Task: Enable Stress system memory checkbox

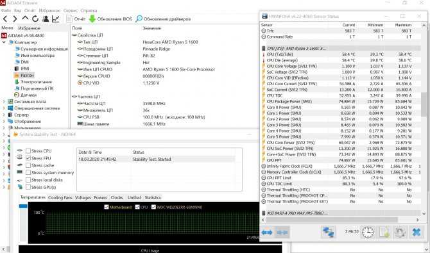Action: 28,172
